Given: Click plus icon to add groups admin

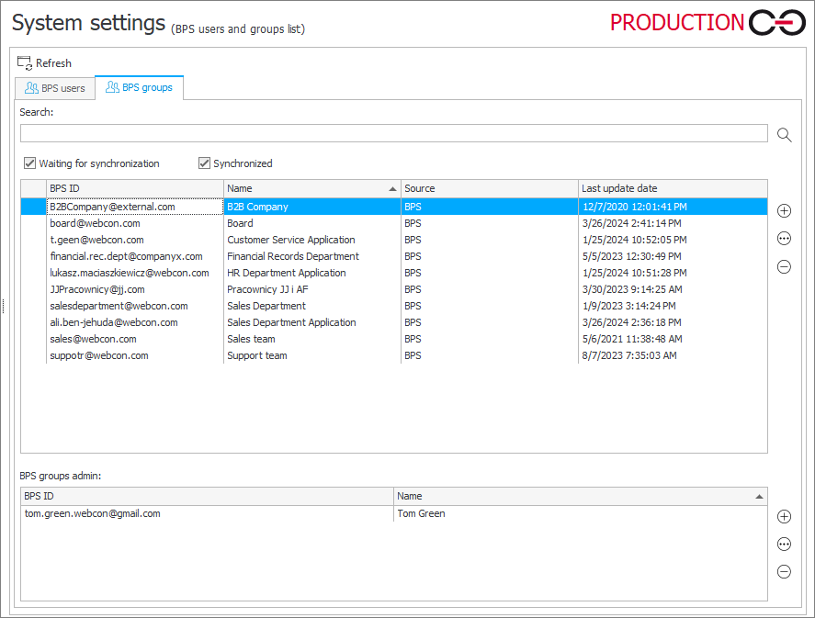Looking at the screenshot, I should tap(784, 516).
